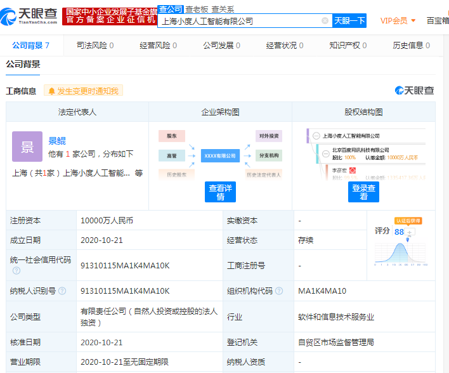The height and width of the screenshot is (373, 449).
Task: Expand the VIP会员 dropdown arrow
Action: pos(413,20)
